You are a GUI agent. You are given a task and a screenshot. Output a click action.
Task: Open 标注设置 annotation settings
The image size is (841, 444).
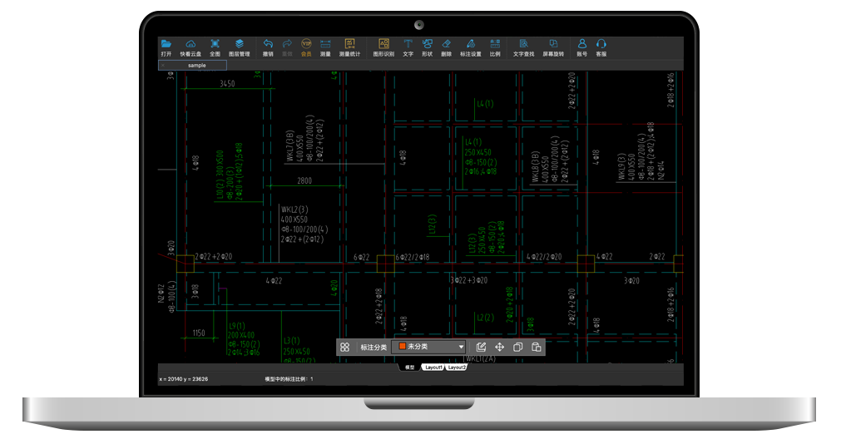pyautogui.click(x=470, y=44)
